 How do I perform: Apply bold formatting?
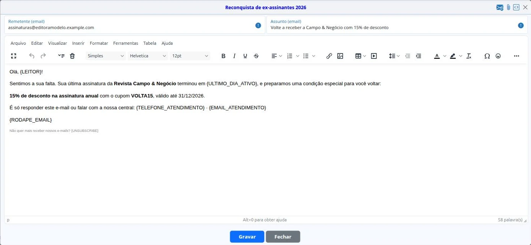224,56
